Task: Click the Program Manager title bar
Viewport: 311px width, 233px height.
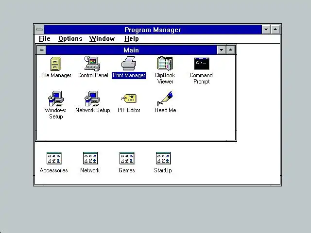Action: 153,30
